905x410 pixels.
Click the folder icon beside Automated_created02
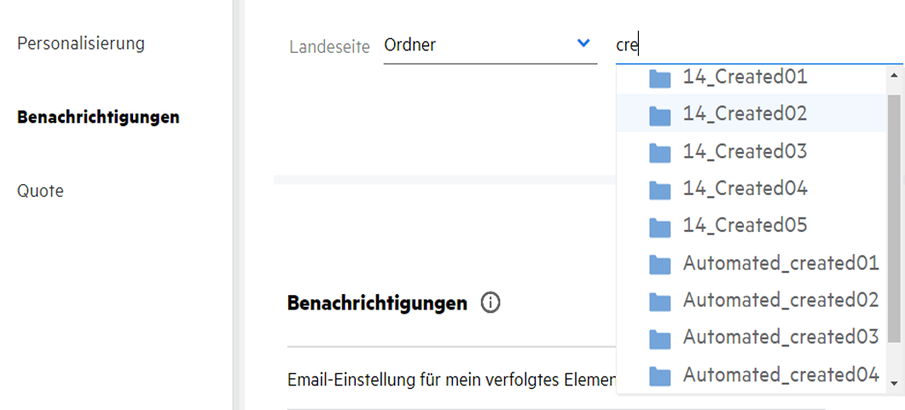click(659, 301)
